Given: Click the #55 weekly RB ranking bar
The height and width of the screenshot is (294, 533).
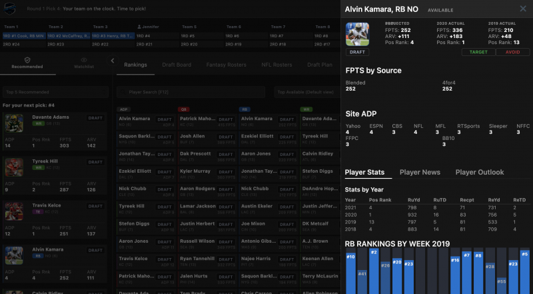Looking at the screenshot, I should tap(502, 286).
